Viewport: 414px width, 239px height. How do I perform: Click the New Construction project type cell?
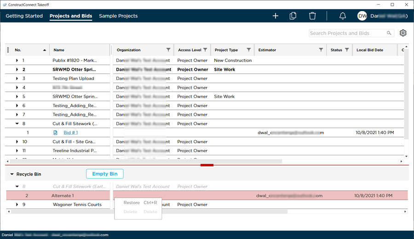(233, 60)
